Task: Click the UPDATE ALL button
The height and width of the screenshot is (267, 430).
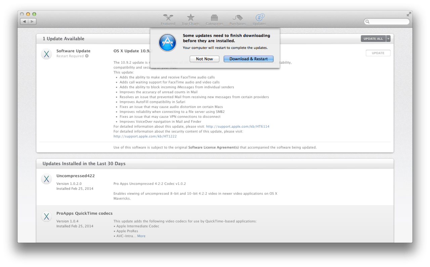Action: click(373, 39)
